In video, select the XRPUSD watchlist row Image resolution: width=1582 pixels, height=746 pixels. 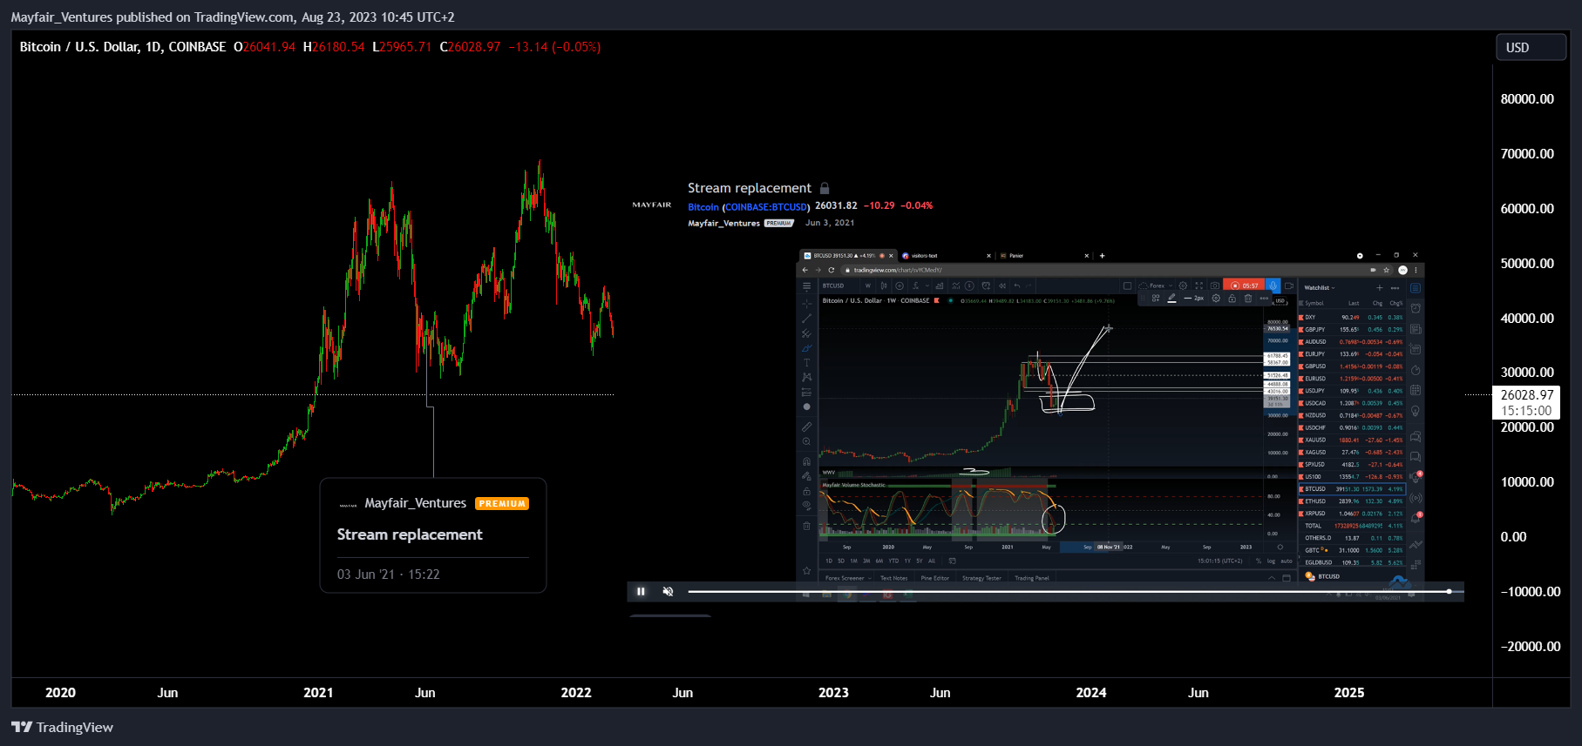point(1352,514)
